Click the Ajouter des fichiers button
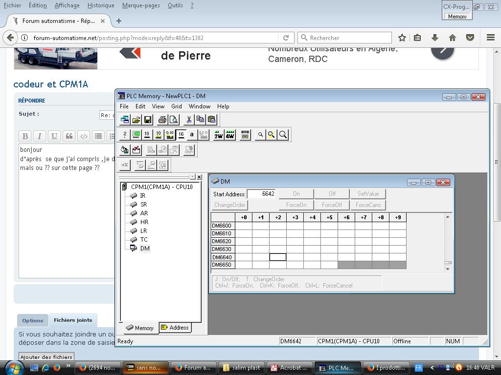This screenshot has height=375, width=501. click(x=46, y=357)
